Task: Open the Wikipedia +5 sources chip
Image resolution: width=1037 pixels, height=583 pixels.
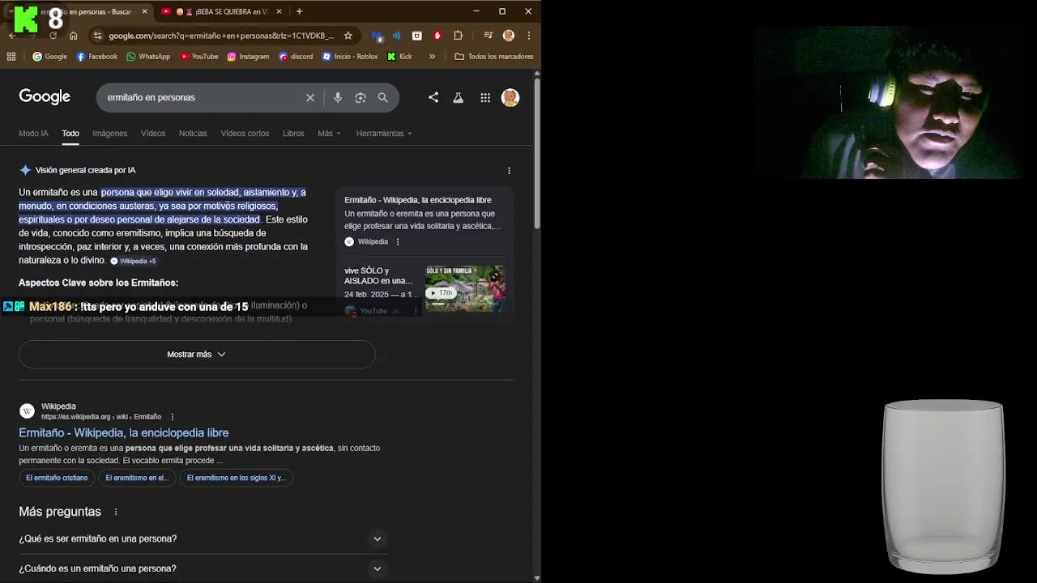Action: 134,261
